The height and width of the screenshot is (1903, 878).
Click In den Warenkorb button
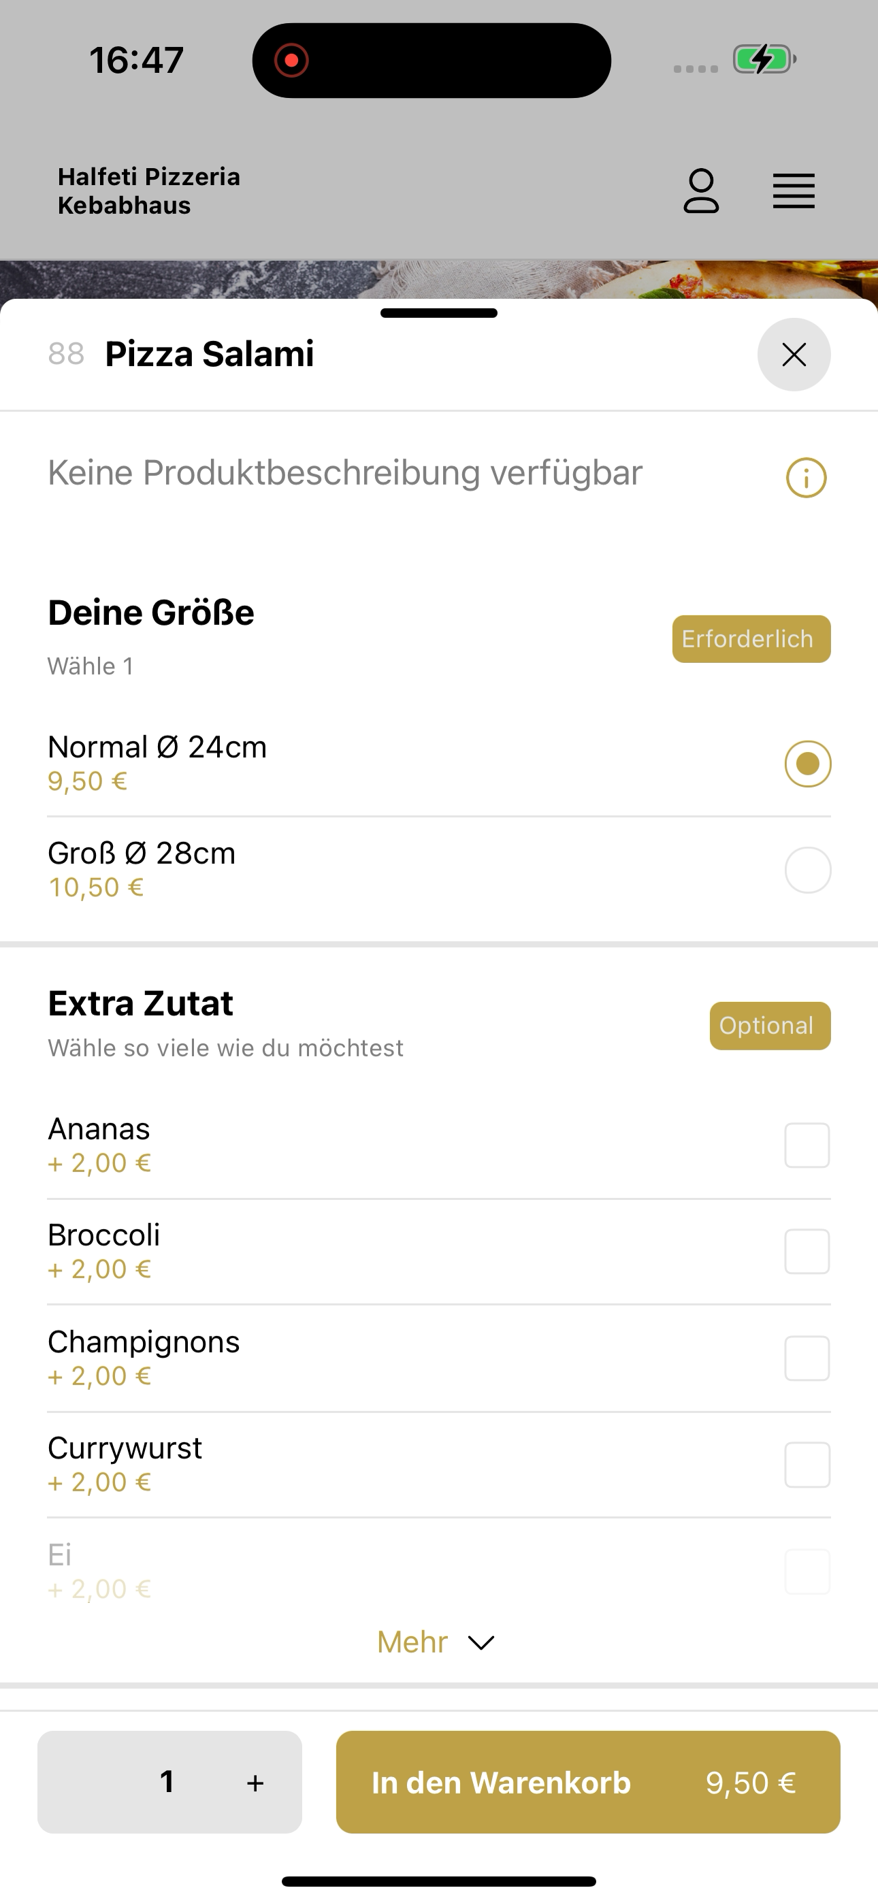pos(588,1782)
